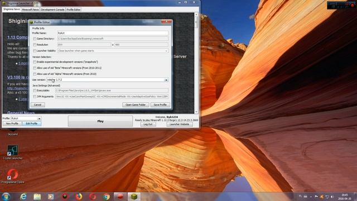
Task: Allow old Alpha Minecraft versions checkbox
Action: [x=35, y=74]
